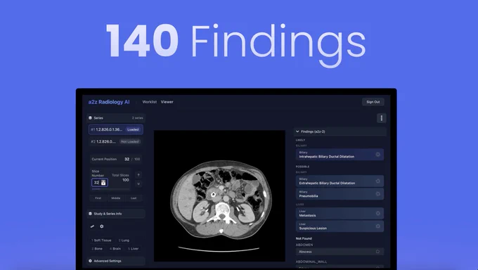The width and height of the screenshot is (478, 270).
Task: Select series #1 1.2.826.0.1.36 Loaded
Action: [116, 129]
